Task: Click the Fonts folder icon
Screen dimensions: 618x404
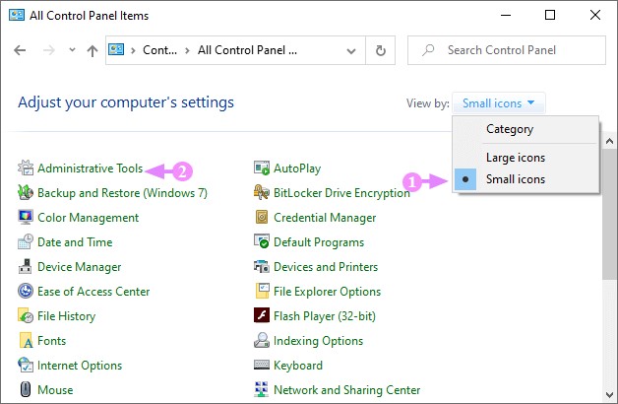Action: click(27, 341)
